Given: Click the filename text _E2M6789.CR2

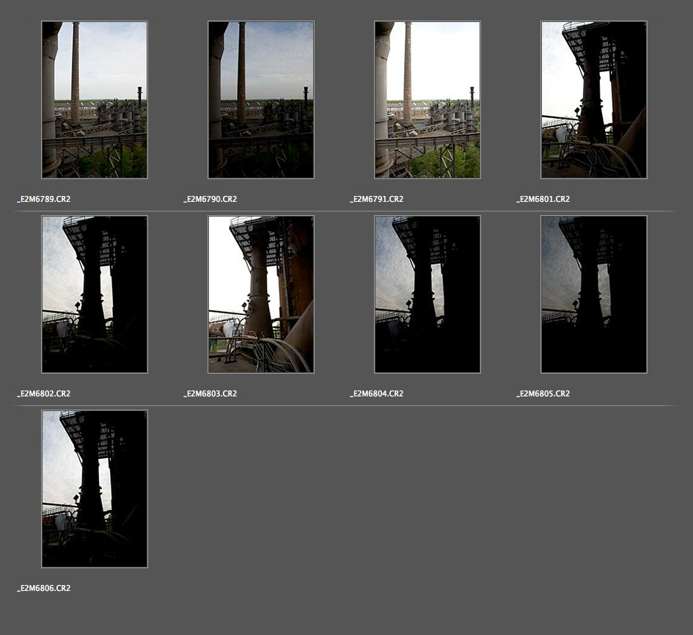Looking at the screenshot, I should (x=44, y=200).
